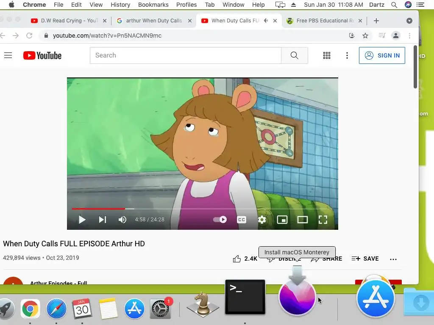
Task: Open more actions ellipsis below video
Action: (x=393, y=259)
